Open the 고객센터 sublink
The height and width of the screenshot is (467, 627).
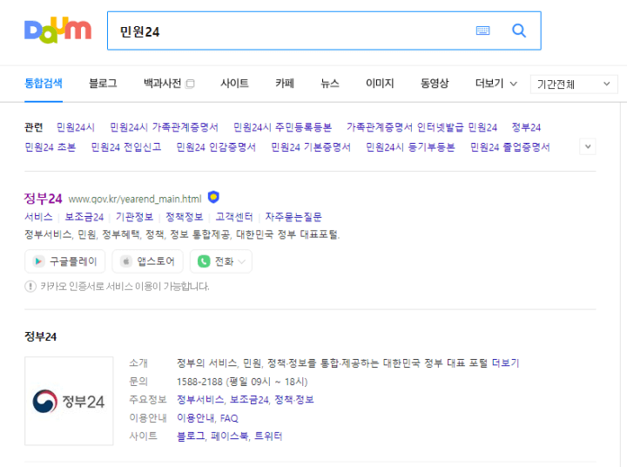tap(234, 217)
